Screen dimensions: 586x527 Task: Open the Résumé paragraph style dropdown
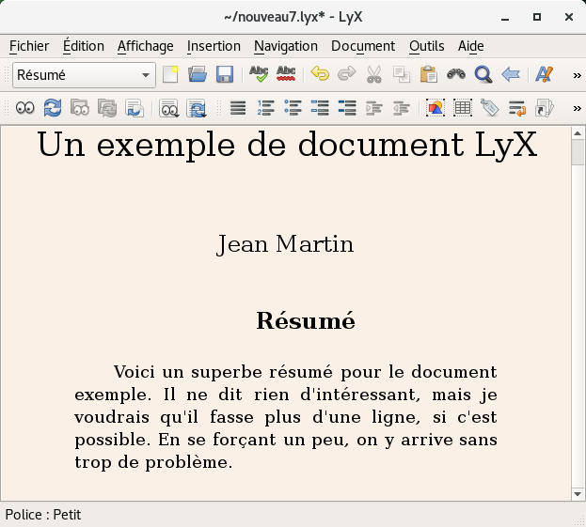(x=84, y=75)
